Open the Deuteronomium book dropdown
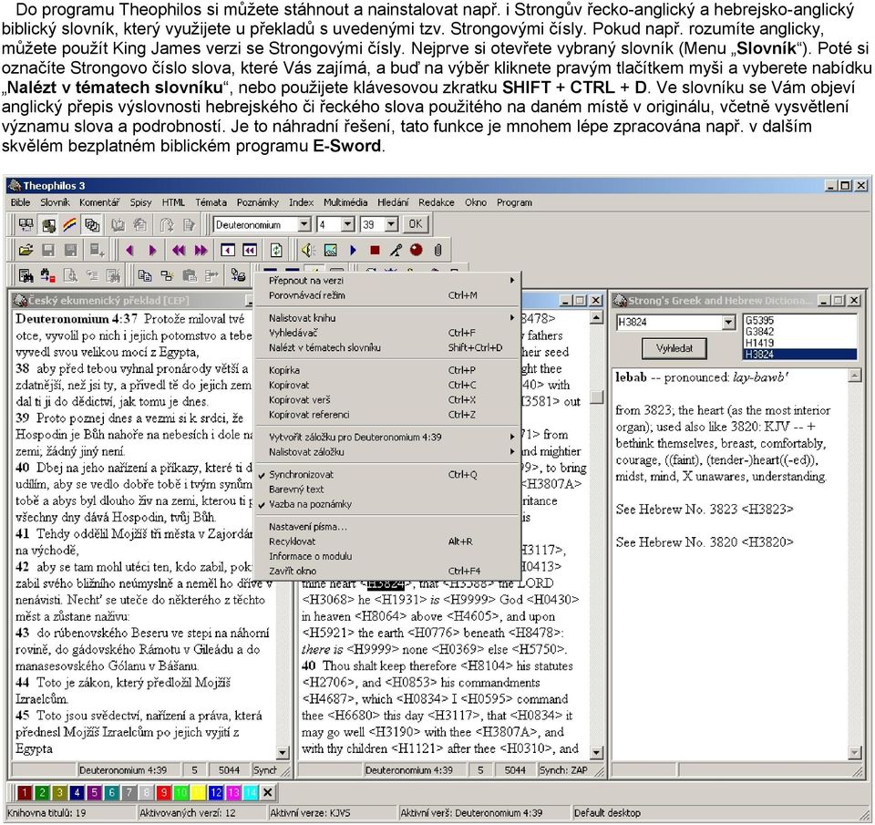Screen dimensions: 875x825 [304, 225]
